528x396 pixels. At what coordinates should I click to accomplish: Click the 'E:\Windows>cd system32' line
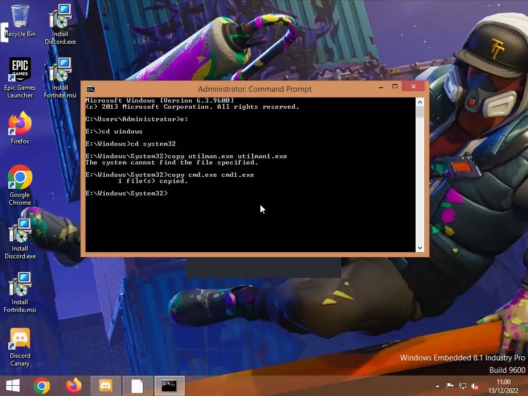click(130, 144)
